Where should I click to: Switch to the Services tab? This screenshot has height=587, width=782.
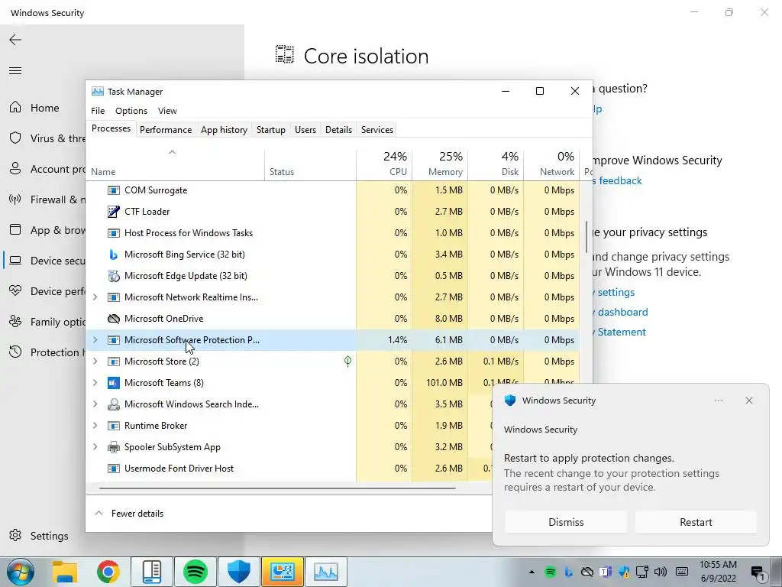[377, 130]
